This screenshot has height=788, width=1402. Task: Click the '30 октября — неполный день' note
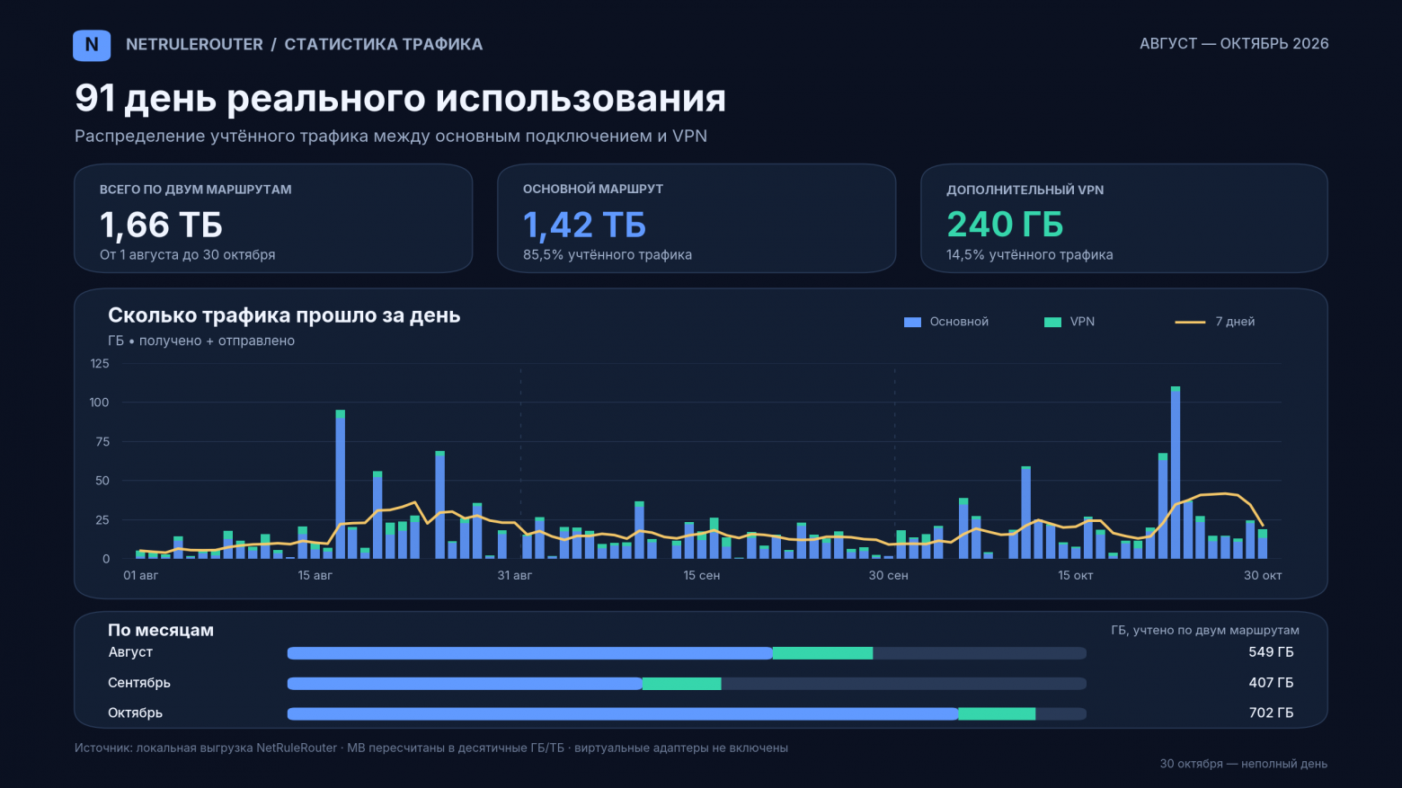point(1244,764)
